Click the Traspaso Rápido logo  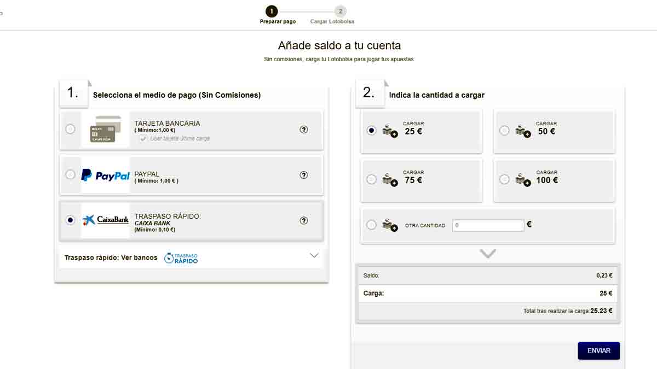pyautogui.click(x=181, y=258)
